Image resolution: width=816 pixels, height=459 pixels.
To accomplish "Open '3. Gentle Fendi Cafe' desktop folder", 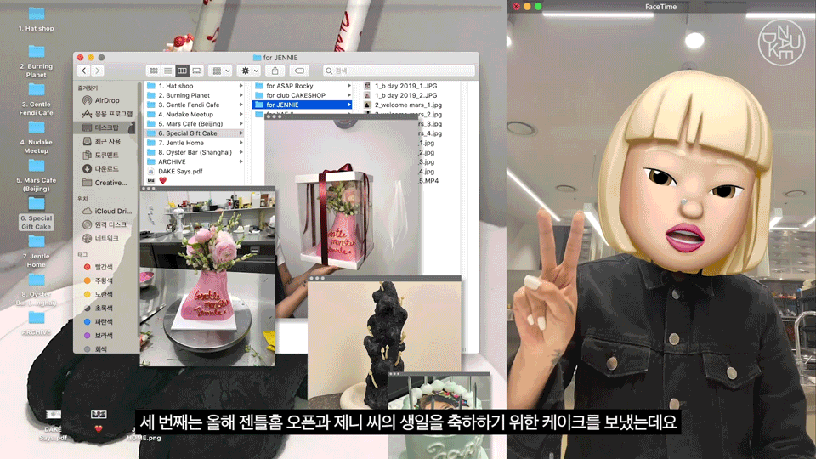I will [37, 99].
